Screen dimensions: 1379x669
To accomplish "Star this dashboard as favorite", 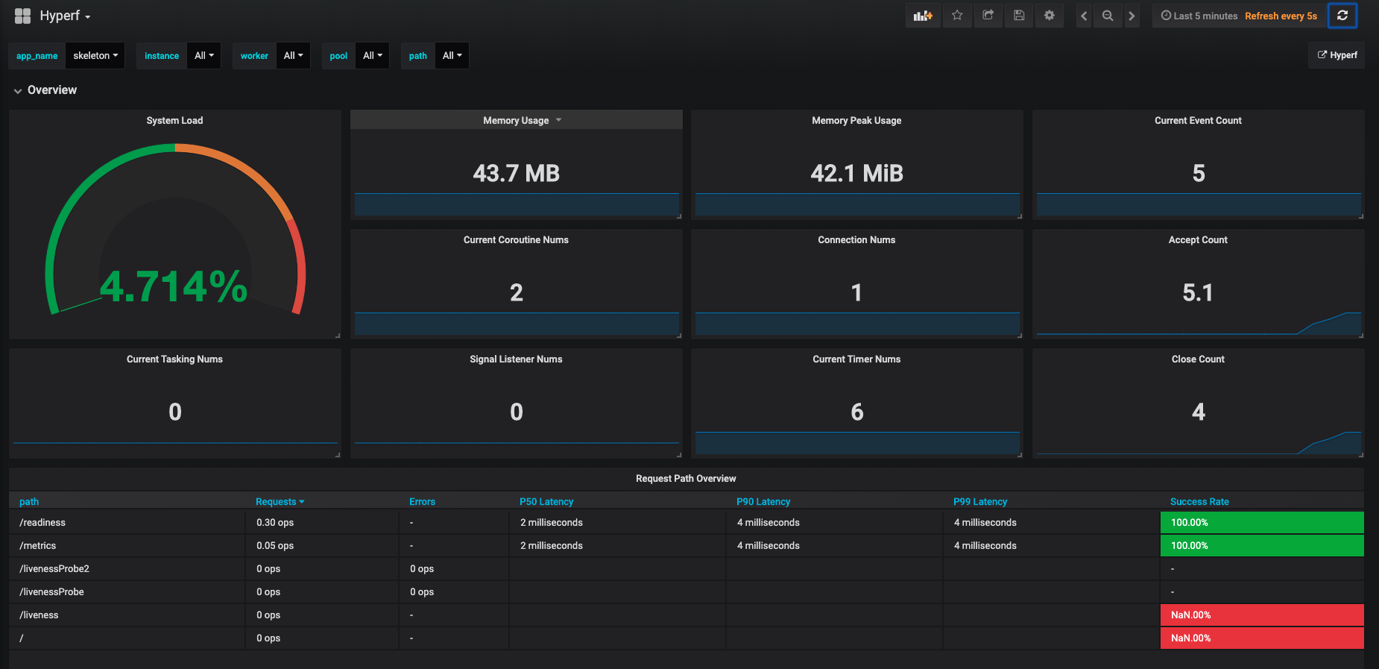I will tap(957, 16).
